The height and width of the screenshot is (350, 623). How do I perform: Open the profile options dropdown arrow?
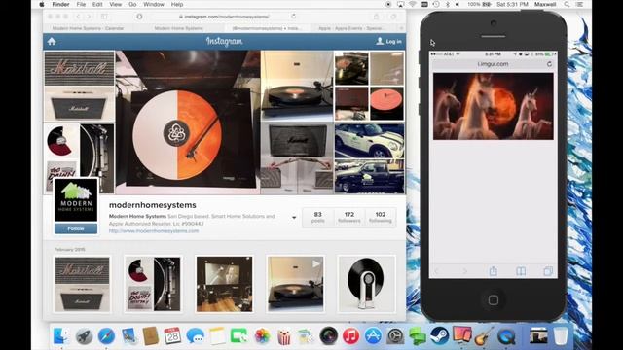click(x=294, y=218)
